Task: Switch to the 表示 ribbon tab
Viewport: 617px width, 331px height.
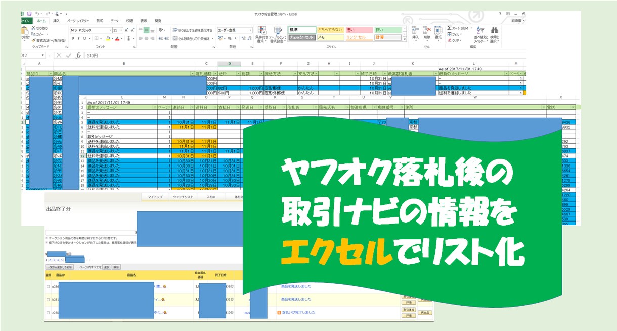Action: [x=144, y=21]
